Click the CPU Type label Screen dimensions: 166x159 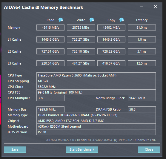15,76
